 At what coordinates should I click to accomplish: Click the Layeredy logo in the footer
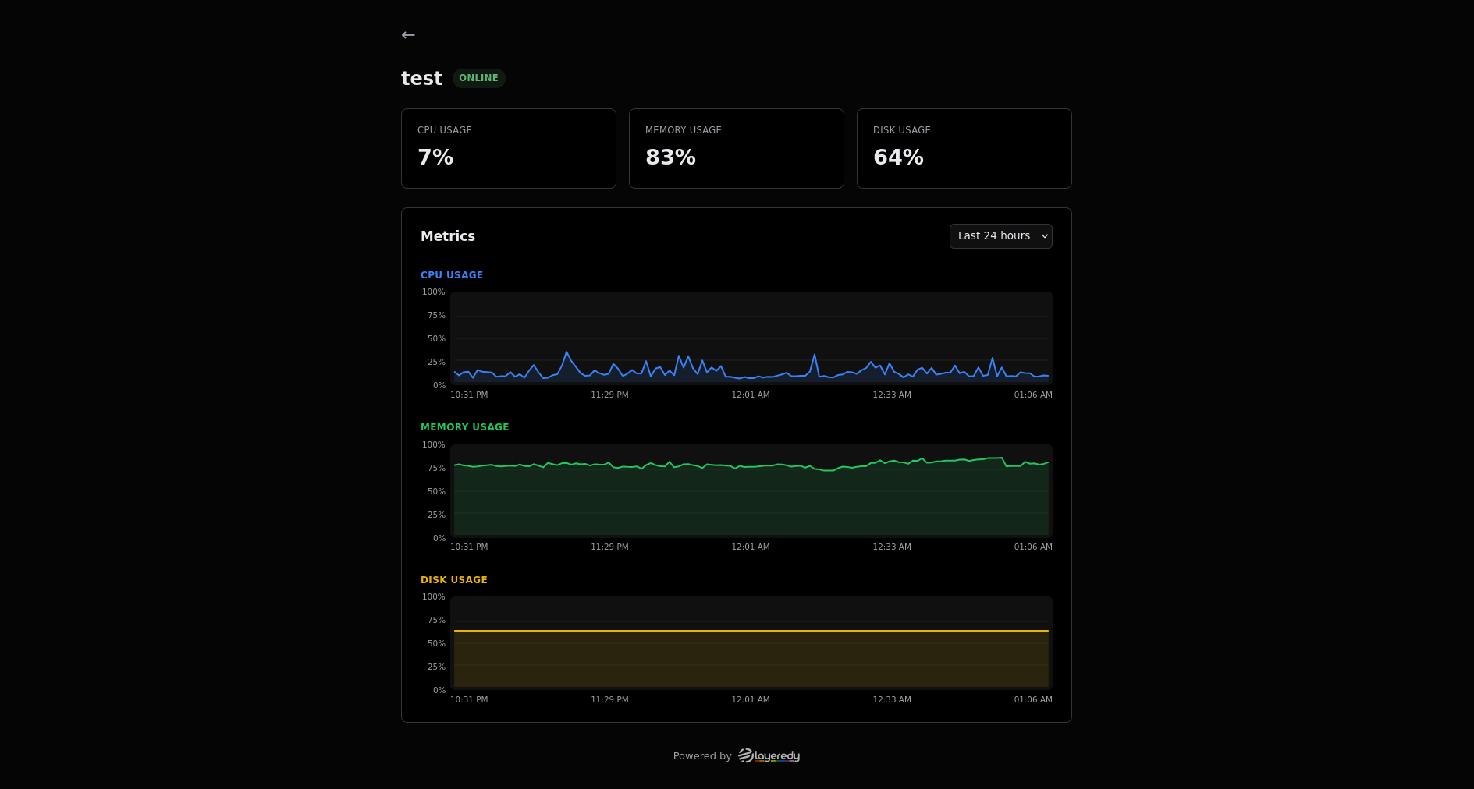click(x=769, y=755)
